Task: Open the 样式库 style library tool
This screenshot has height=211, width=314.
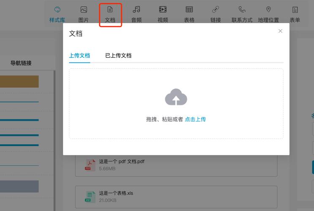Action: click(57, 14)
